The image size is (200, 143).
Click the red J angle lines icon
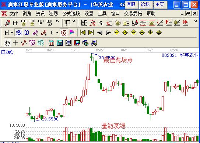pyautogui.click(x=160, y=23)
